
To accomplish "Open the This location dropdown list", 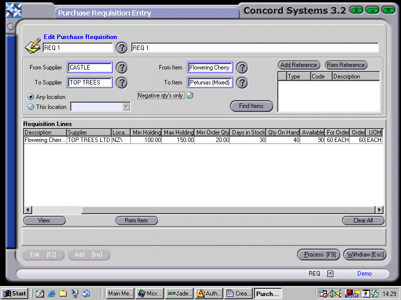I will (127, 106).
